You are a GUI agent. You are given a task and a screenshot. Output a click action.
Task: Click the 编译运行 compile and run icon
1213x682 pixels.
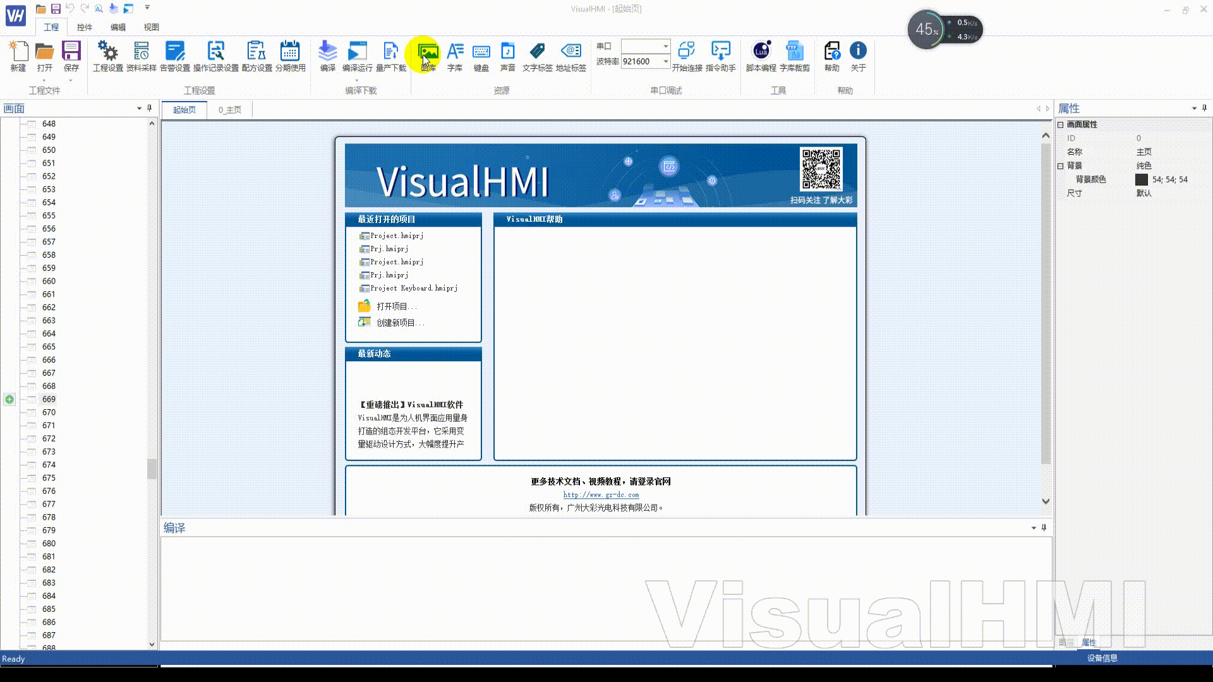coord(358,56)
